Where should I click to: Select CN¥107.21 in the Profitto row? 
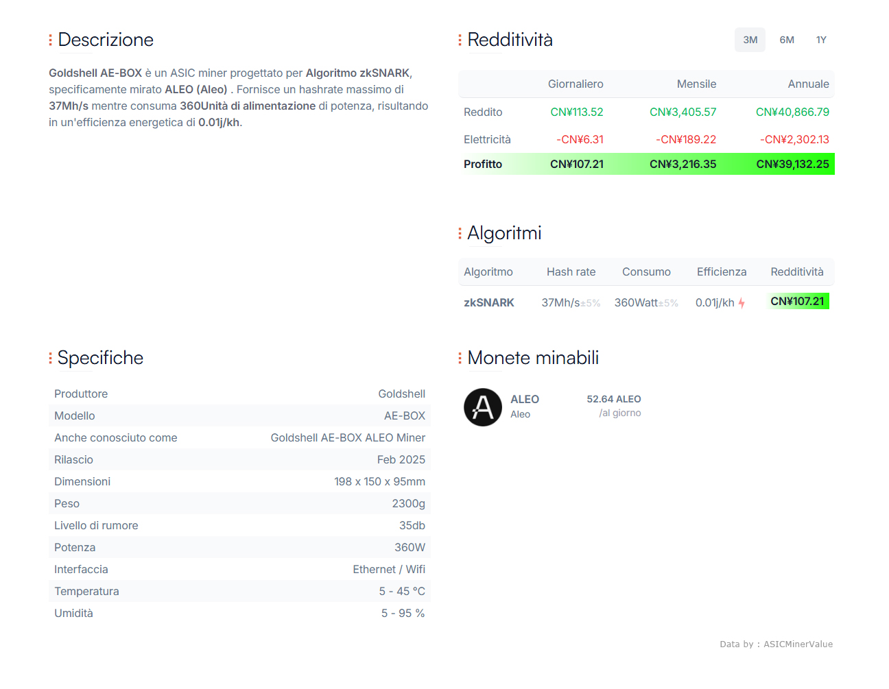point(577,164)
